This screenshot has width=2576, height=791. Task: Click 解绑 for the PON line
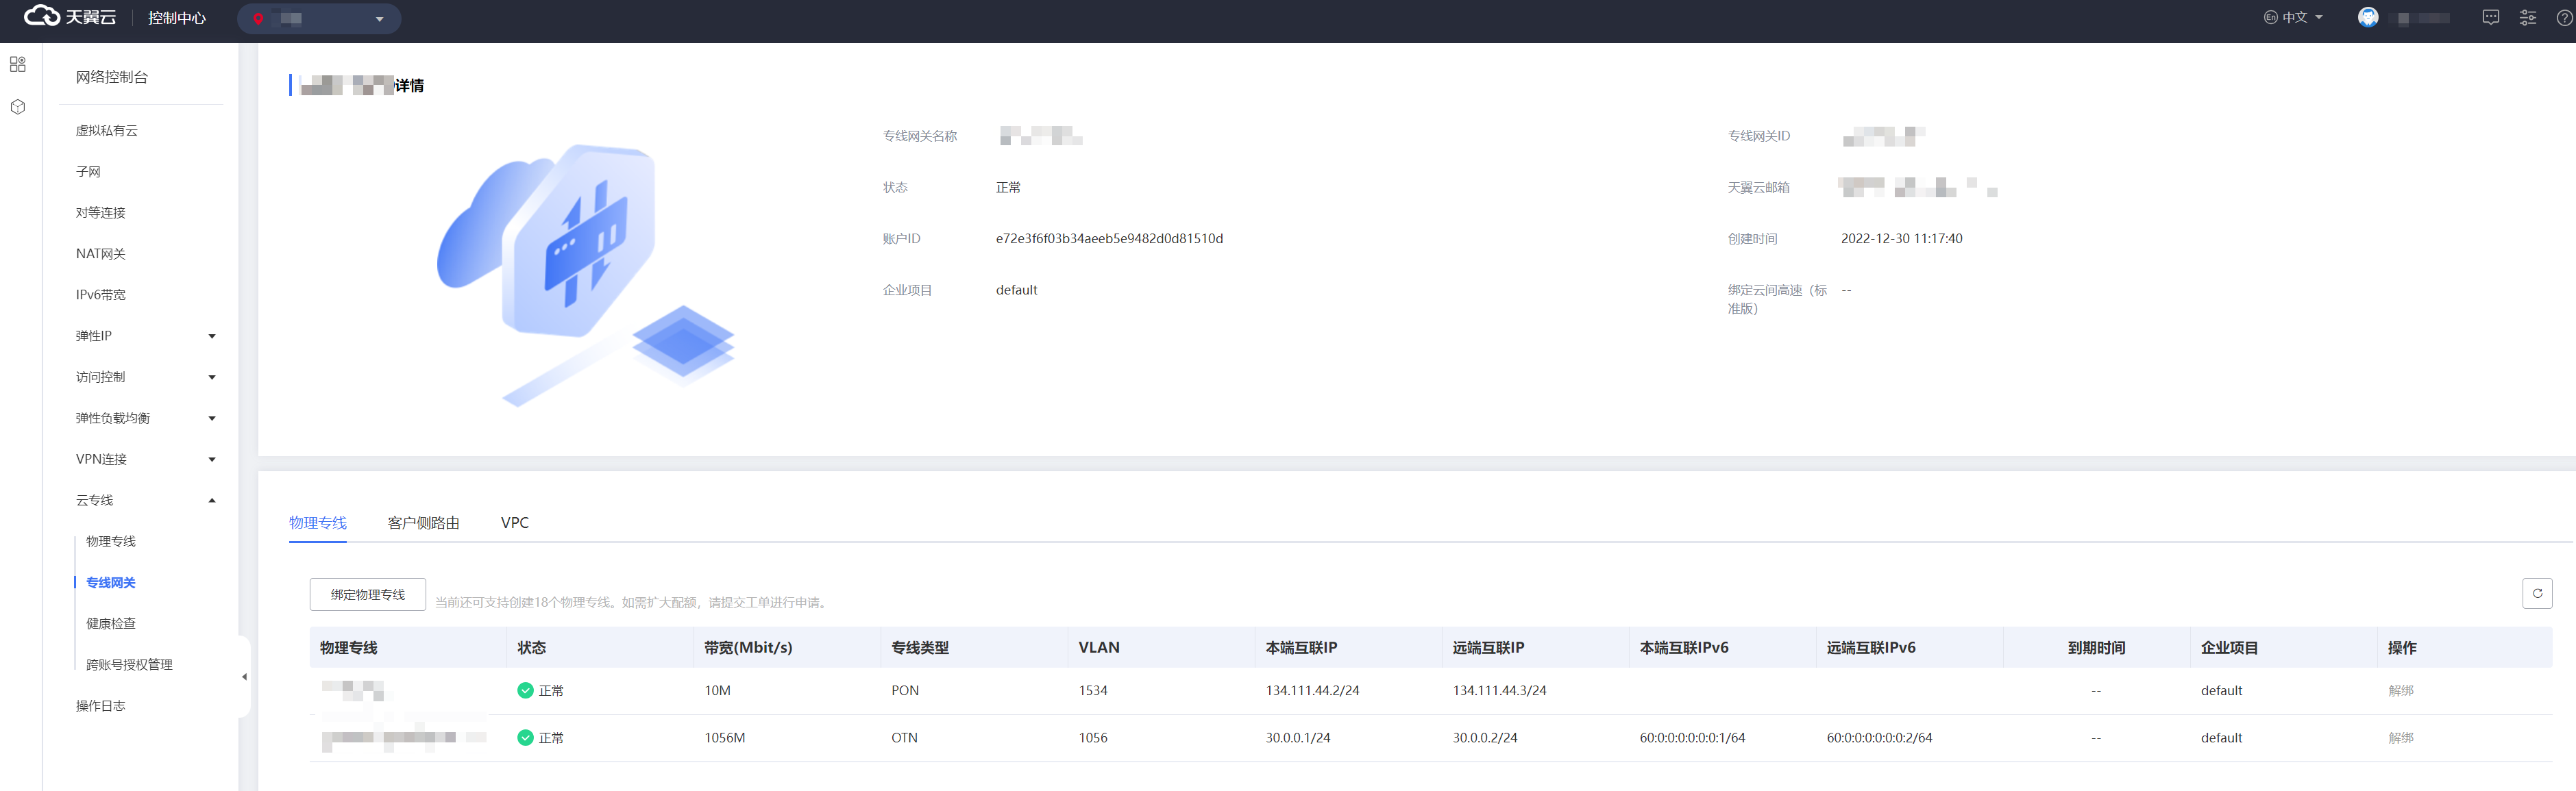coord(2400,691)
